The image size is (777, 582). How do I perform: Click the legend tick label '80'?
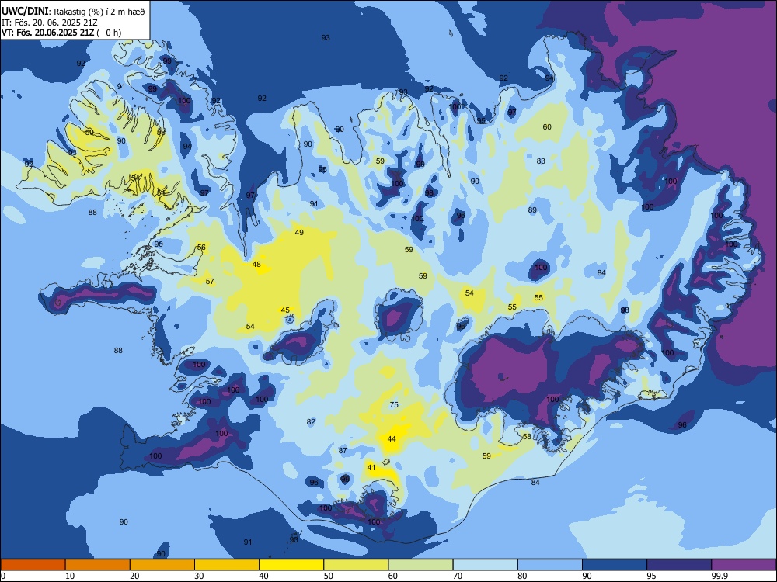(x=522, y=576)
